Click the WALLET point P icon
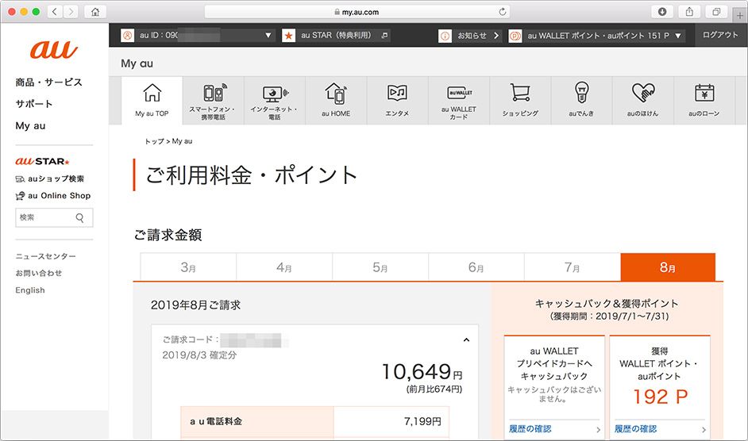 (515, 35)
